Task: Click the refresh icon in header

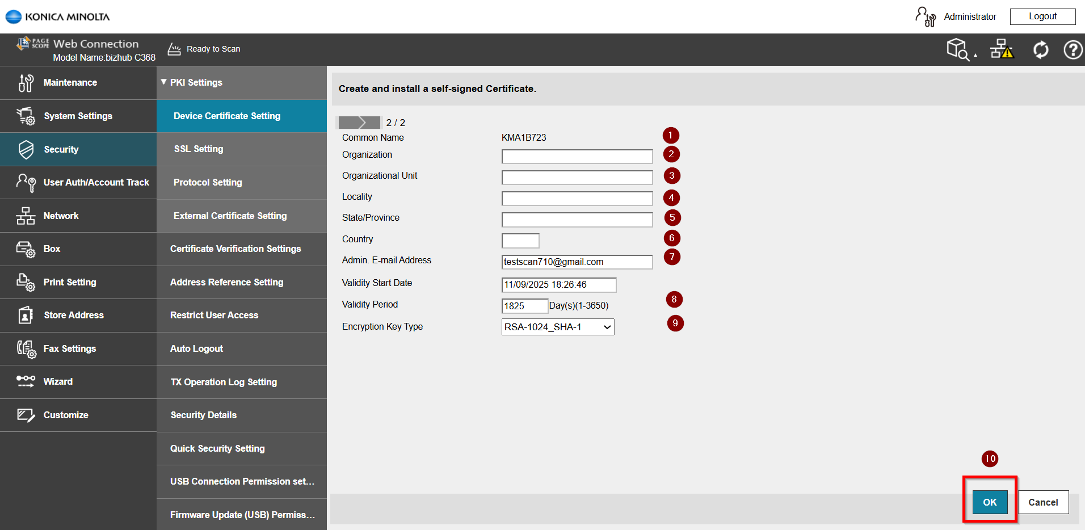Action: click(1040, 50)
